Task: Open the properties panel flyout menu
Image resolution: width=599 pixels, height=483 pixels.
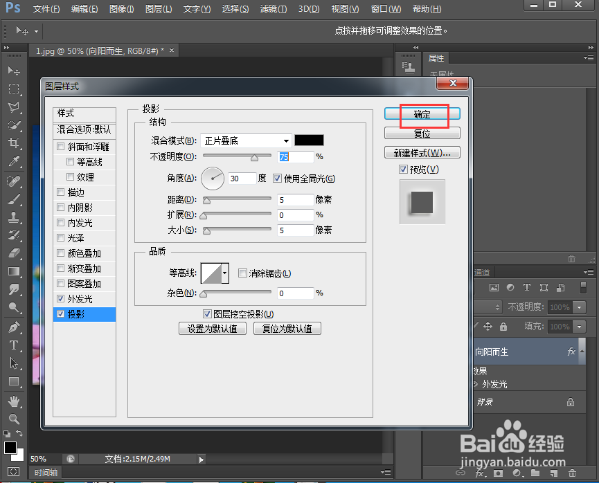Action: 589,58
